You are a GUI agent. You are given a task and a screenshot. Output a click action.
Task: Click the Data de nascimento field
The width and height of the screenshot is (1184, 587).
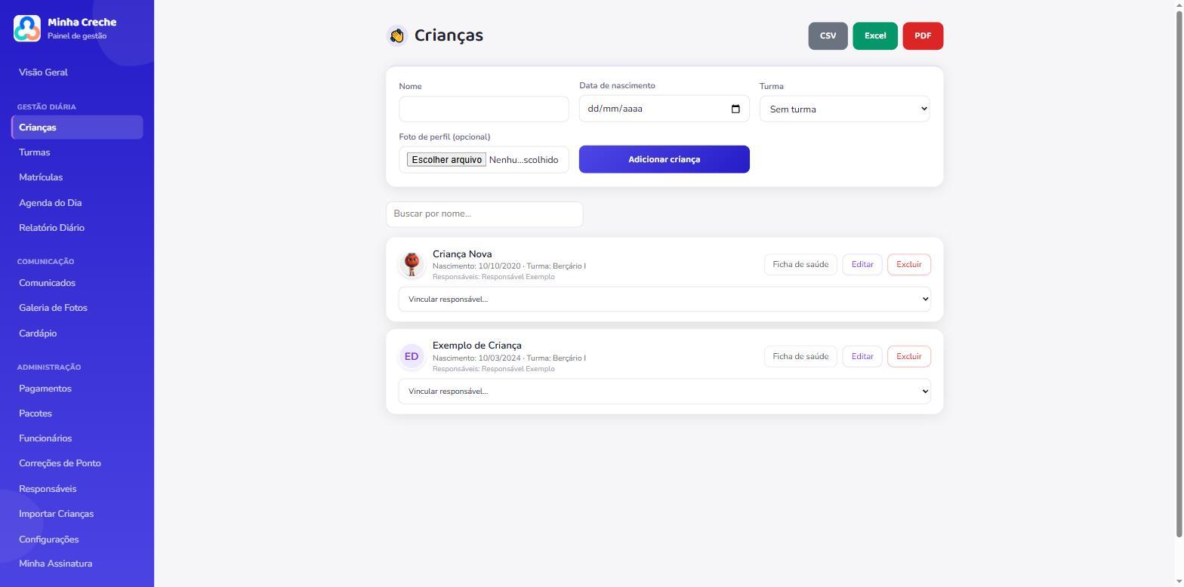click(664, 109)
